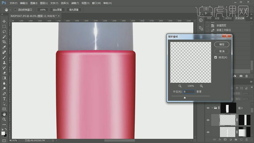Select the Move tool
This screenshot has width=254, height=143.
(x=4, y=21)
